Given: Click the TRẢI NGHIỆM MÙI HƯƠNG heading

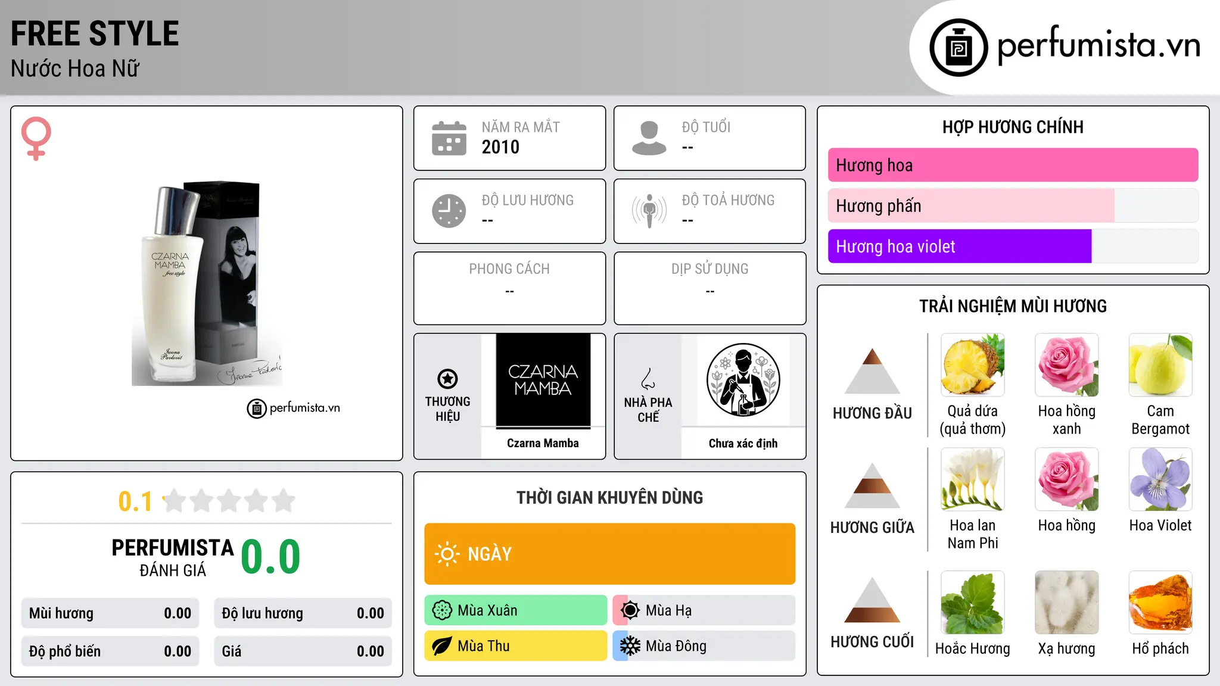Looking at the screenshot, I should click(1013, 306).
